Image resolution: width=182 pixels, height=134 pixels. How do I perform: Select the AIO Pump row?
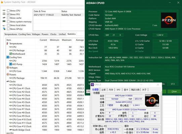(45, 64)
